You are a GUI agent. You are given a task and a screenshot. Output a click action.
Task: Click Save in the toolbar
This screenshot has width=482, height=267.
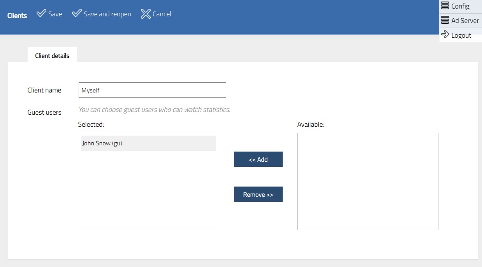pos(54,14)
